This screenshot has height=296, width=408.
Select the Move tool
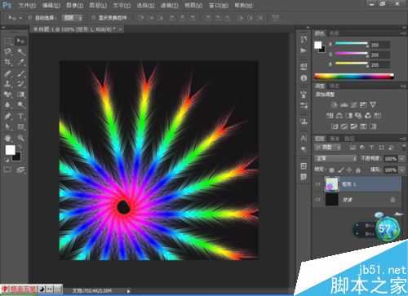(20, 42)
